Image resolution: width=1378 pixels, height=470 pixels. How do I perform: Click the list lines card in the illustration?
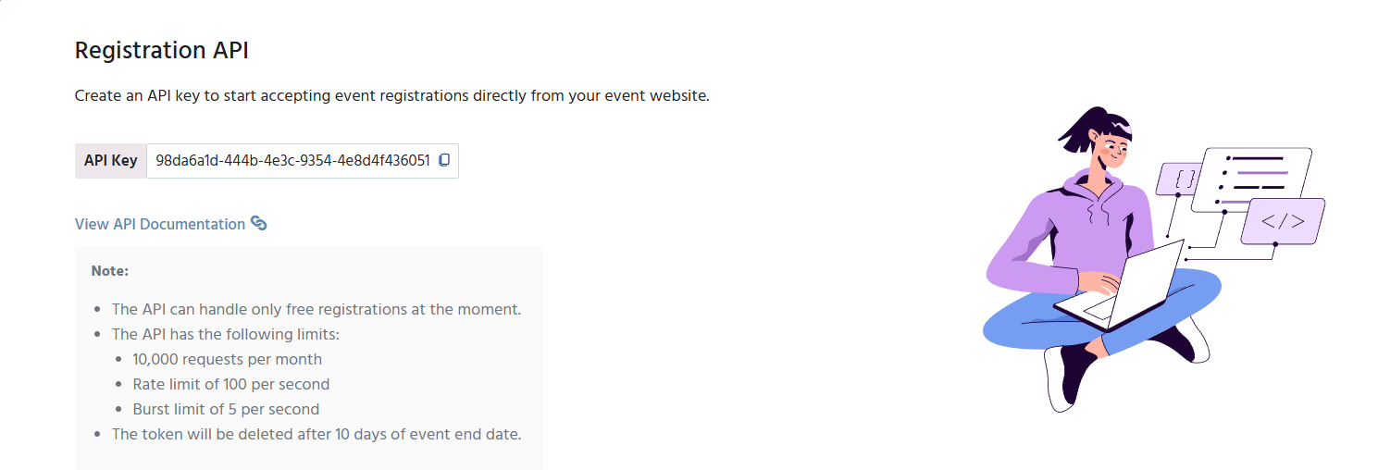1252,179
